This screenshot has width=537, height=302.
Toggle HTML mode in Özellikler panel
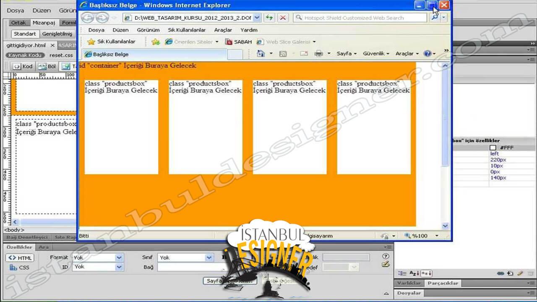click(x=20, y=258)
